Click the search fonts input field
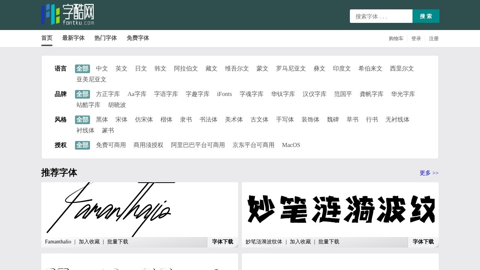The width and height of the screenshot is (480, 270). point(381,16)
